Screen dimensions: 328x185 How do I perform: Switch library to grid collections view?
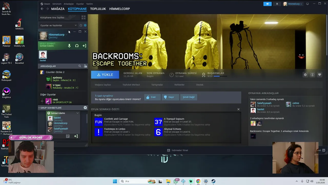[x=84, y=17]
